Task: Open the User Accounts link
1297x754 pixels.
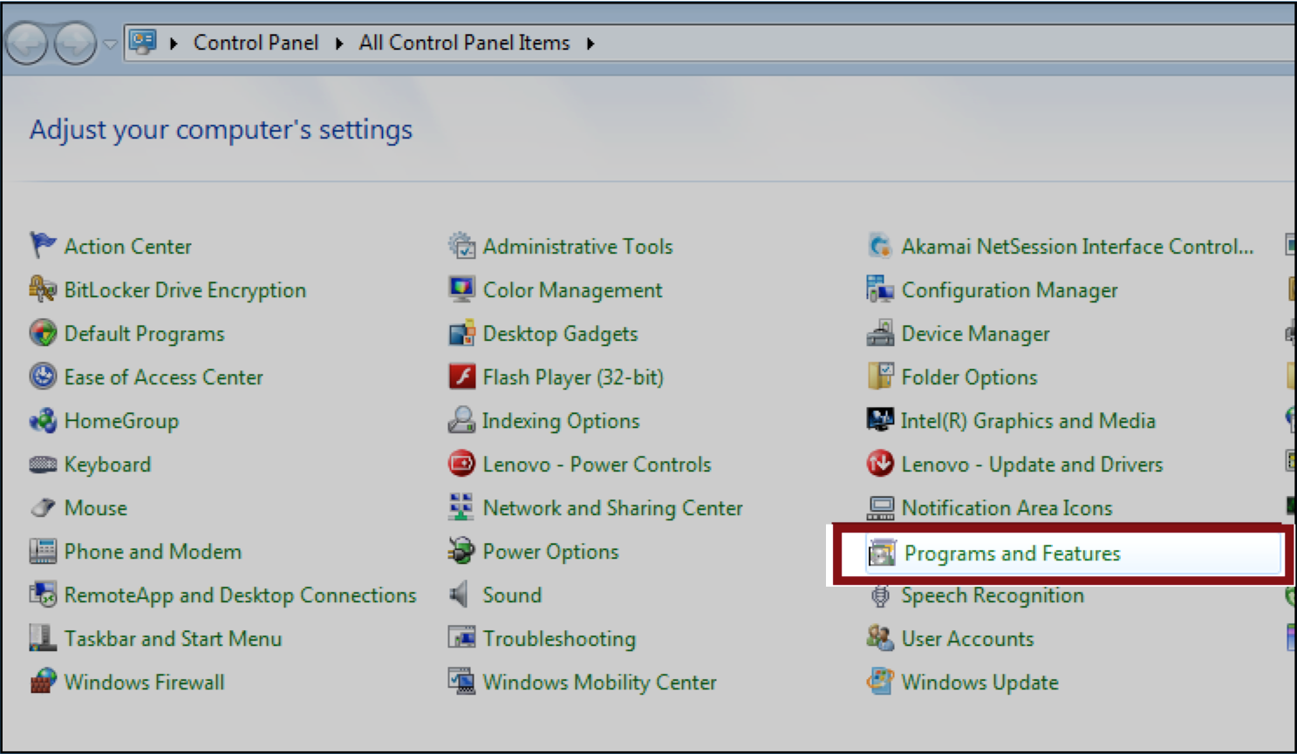Action: click(967, 639)
